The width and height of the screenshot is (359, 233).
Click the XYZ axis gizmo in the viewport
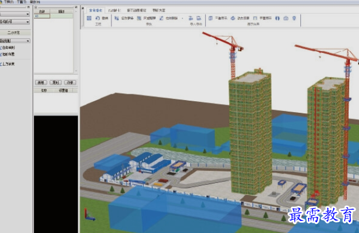pos(89,215)
